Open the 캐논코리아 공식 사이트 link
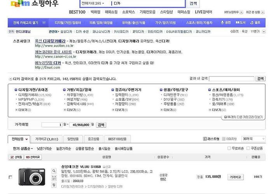Image resolution: width=280 pixels, height=194 pixels. pyautogui.click(x=53, y=52)
